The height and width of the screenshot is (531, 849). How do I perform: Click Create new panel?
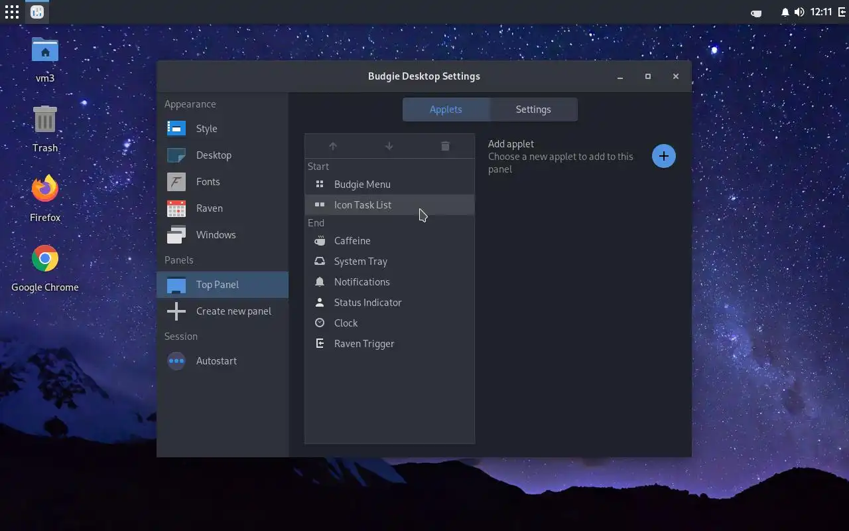tap(223, 311)
